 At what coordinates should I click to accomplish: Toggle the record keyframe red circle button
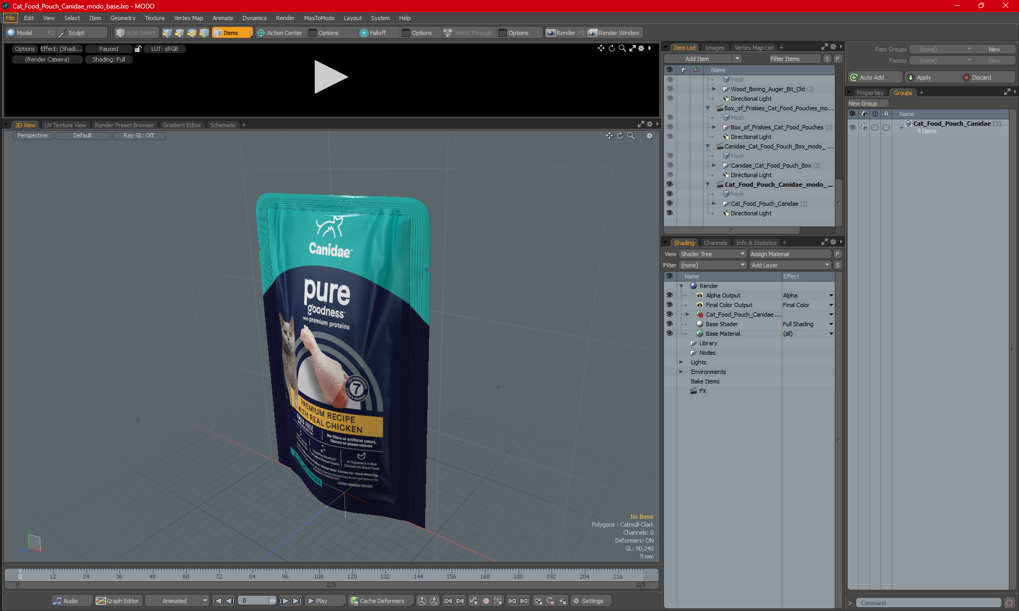486,601
